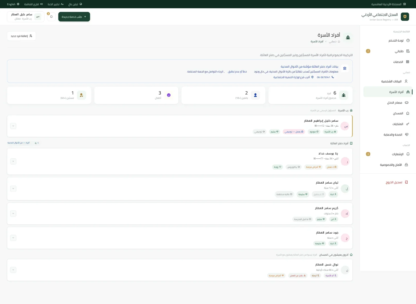Click the رب الأسرة tag on Samer's card

click(330, 132)
